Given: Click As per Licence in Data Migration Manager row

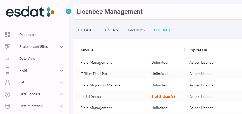Looking at the screenshot, I should pyautogui.click(x=201, y=85).
